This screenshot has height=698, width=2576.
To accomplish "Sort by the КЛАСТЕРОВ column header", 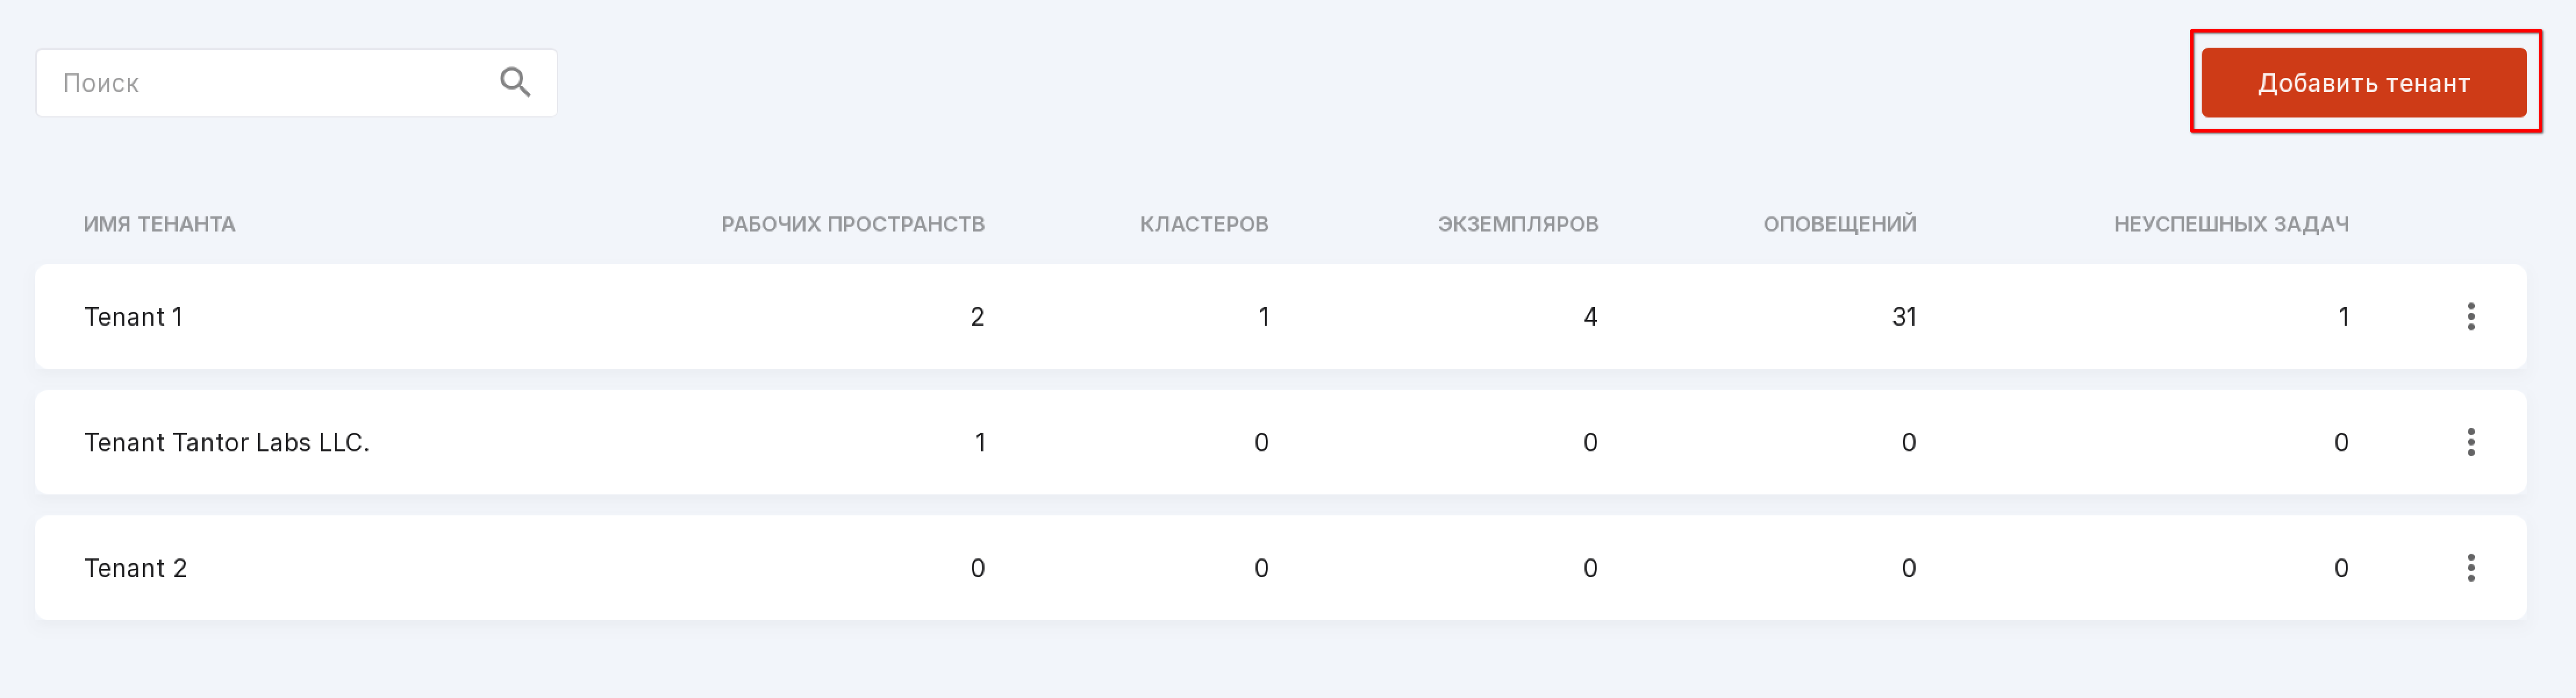I will [1204, 223].
